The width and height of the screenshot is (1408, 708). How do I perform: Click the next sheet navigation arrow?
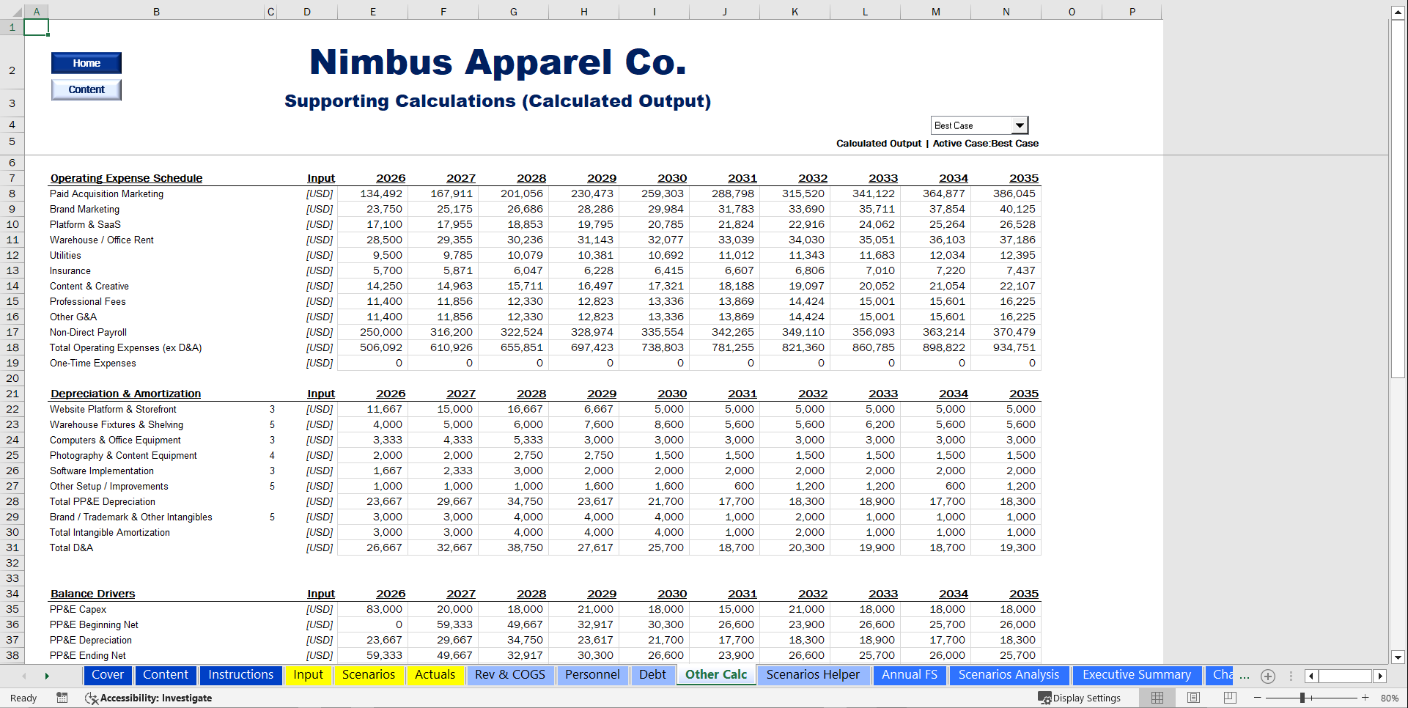tap(47, 676)
